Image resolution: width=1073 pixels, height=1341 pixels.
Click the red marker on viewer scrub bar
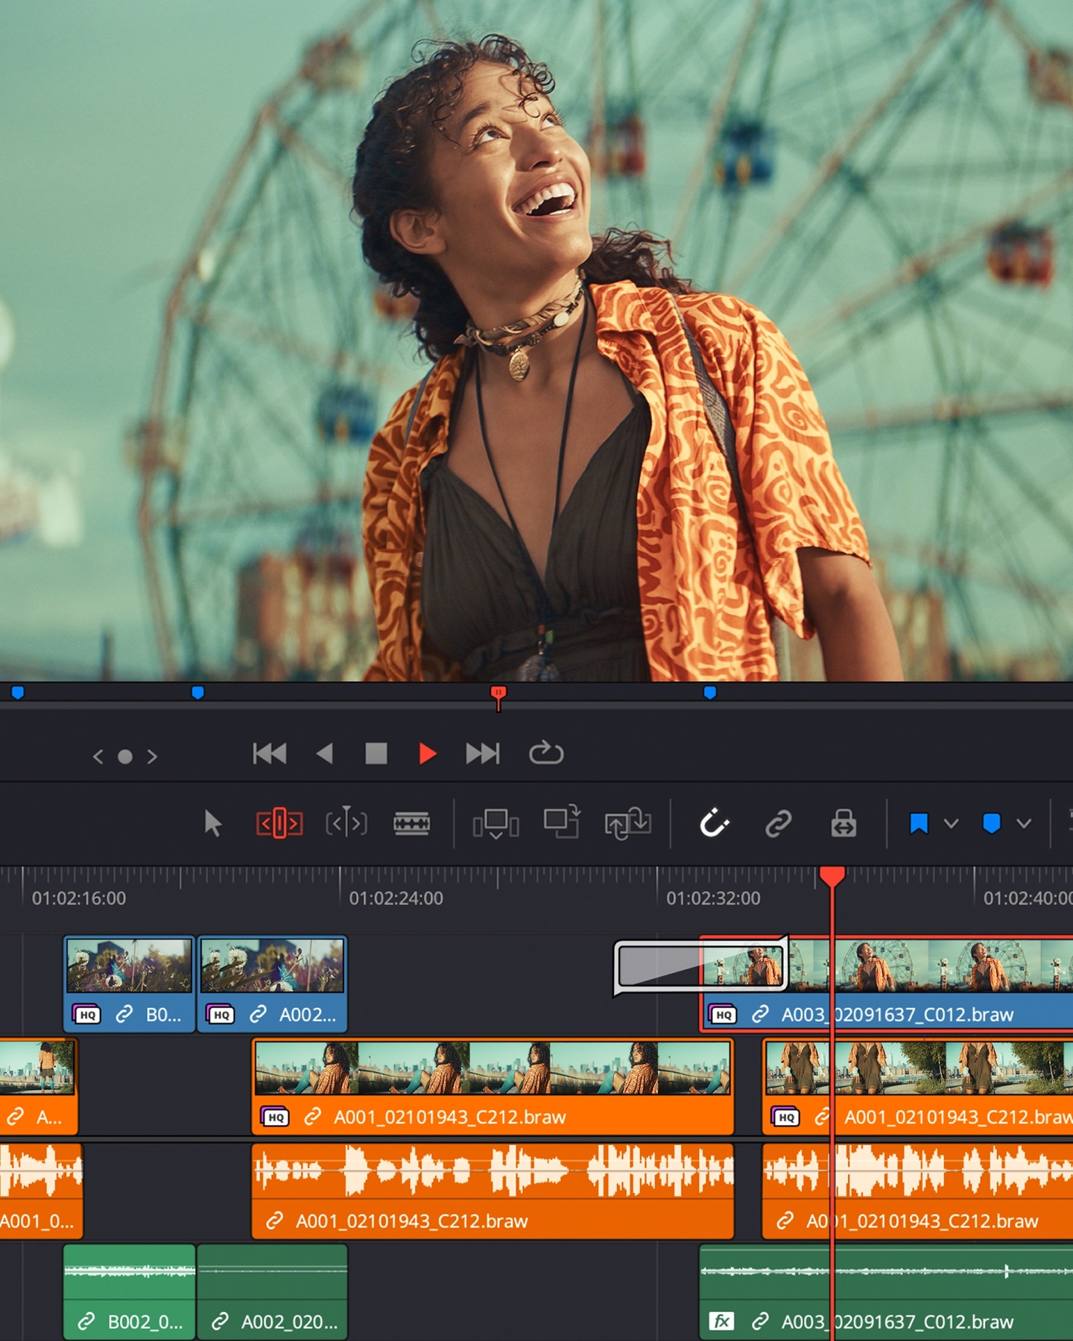pos(498,694)
